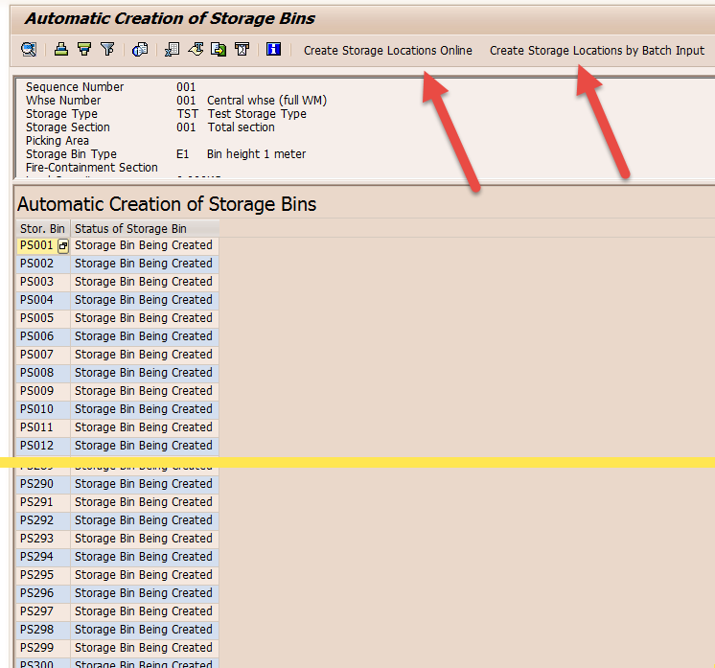
Task: Select the PS005 storage bin cell
Action: (37, 318)
